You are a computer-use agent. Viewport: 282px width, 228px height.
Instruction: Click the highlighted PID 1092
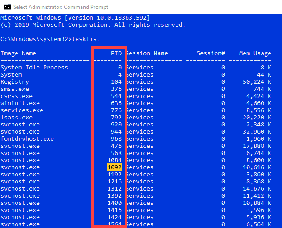point(114,167)
